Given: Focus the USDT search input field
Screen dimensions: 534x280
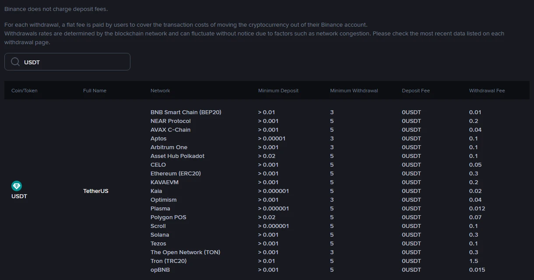Looking at the screenshot, I should click(67, 62).
